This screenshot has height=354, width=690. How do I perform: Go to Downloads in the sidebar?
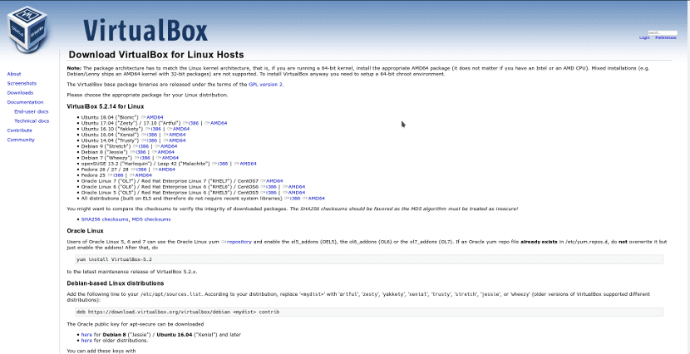coord(20,92)
